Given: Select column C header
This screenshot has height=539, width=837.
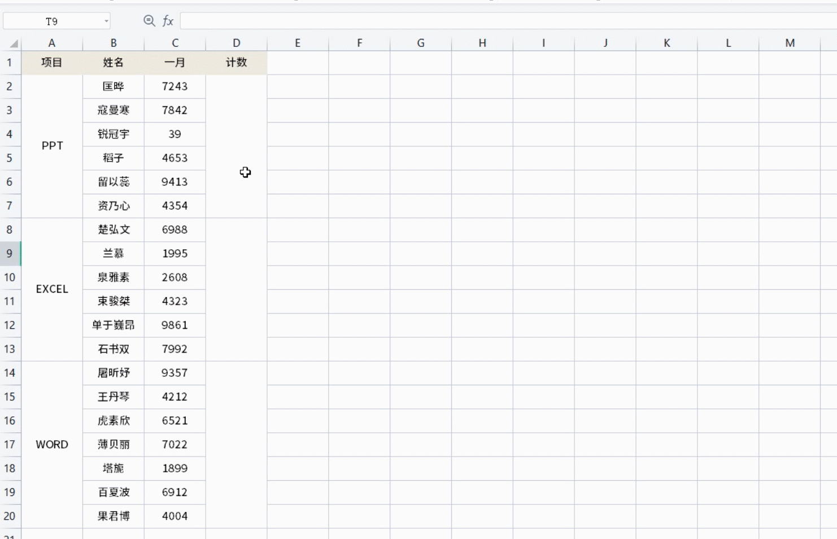Looking at the screenshot, I should [175, 43].
